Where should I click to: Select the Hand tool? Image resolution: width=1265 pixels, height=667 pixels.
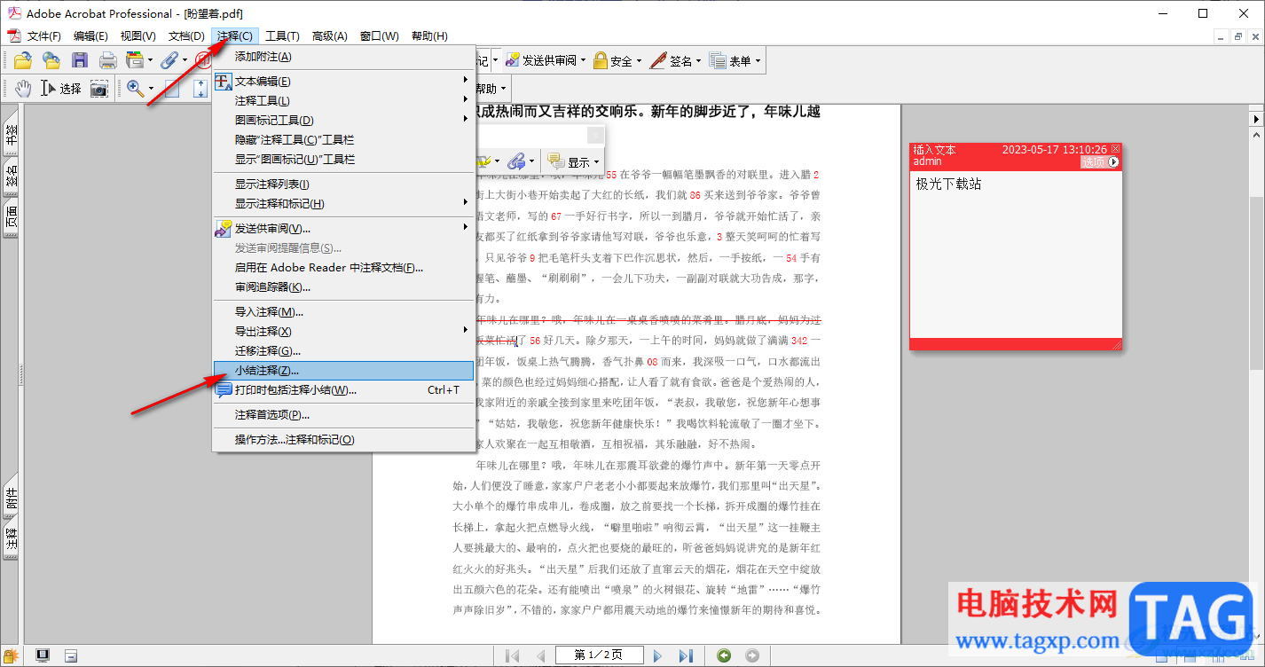(x=22, y=88)
